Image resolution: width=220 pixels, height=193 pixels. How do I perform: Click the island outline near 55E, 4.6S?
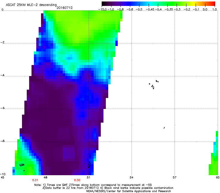click(153, 87)
